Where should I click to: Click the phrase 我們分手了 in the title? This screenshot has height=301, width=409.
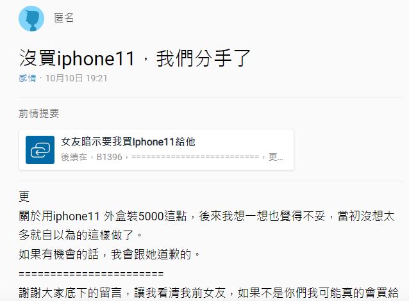coord(203,58)
